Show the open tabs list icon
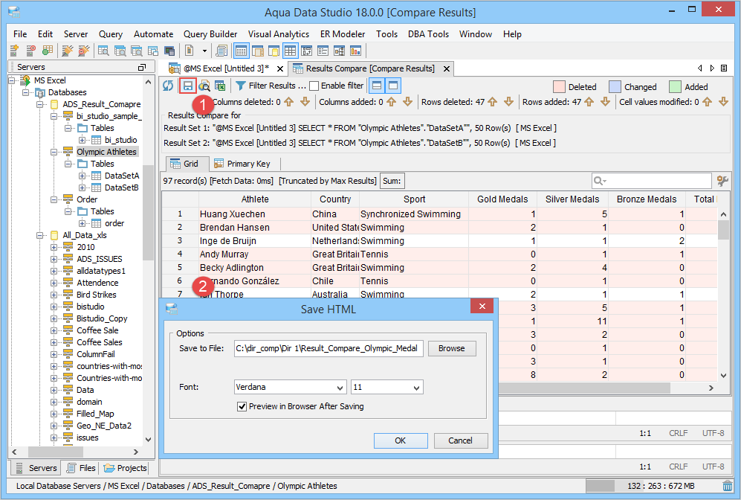The width and height of the screenshot is (741, 500). click(x=724, y=68)
